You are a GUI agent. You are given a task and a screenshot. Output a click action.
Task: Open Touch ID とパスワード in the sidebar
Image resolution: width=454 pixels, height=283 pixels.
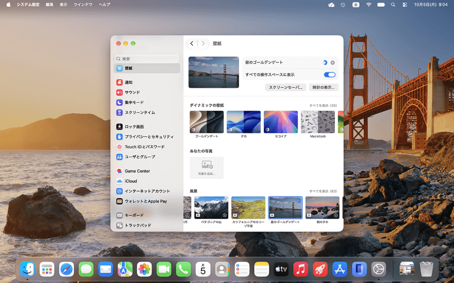tap(147, 147)
